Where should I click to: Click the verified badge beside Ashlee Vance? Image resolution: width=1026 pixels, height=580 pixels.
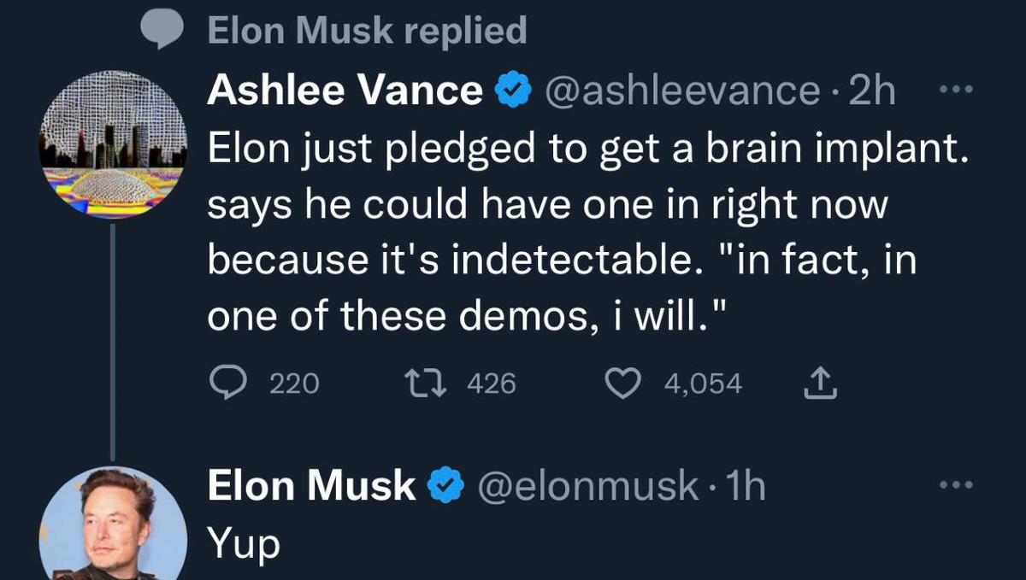[514, 91]
